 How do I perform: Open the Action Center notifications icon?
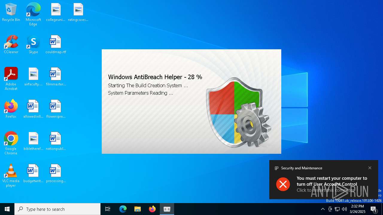coord(374,209)
